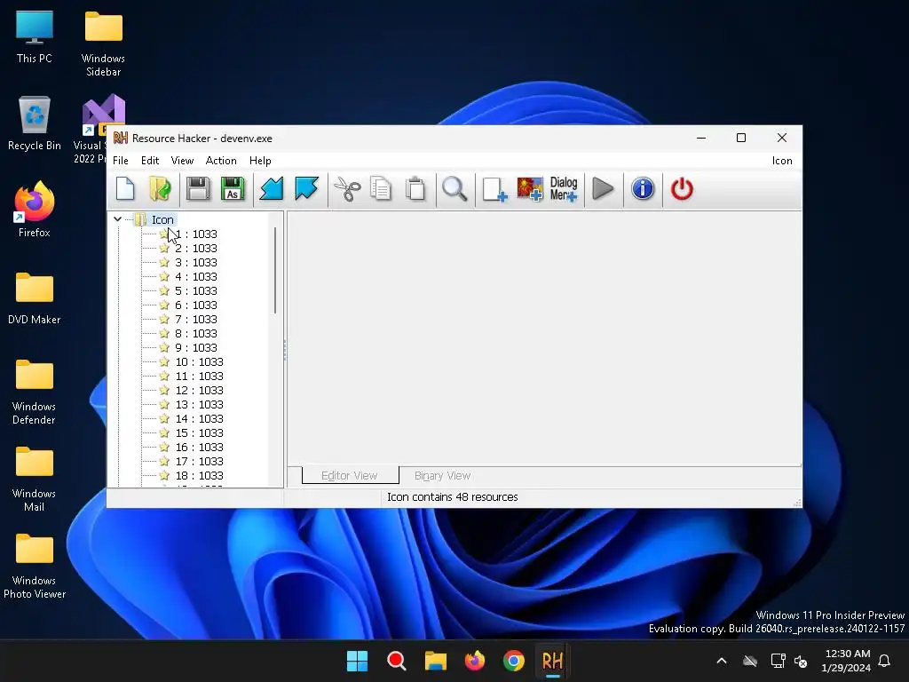This screenshot has height=682, width=909.
Task: Copy using the documents toolbar icon
Action: point(381,189)
